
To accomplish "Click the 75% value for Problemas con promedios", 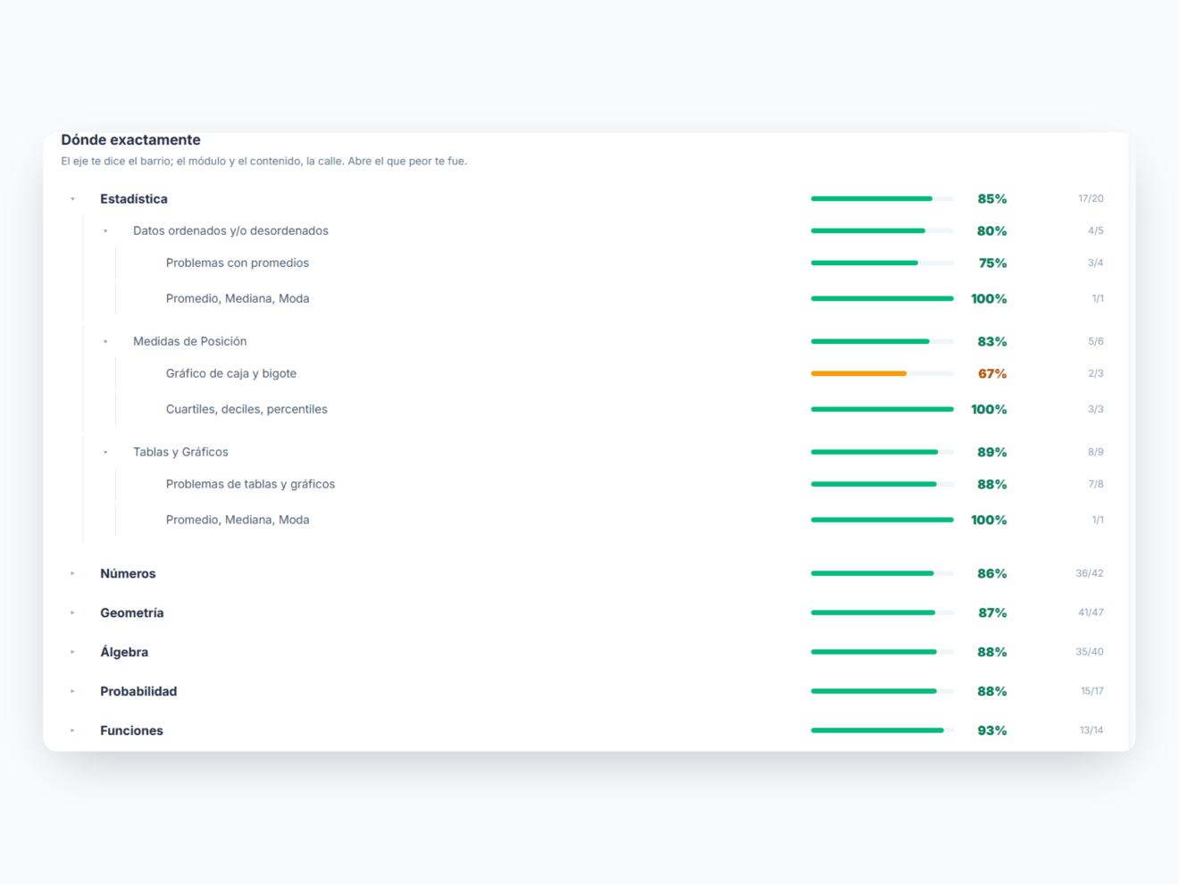I will [992, 263].
